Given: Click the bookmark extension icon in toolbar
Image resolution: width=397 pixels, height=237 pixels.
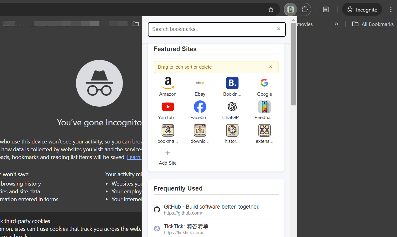Looking at the screenshot, I should [x=291, y=9].
